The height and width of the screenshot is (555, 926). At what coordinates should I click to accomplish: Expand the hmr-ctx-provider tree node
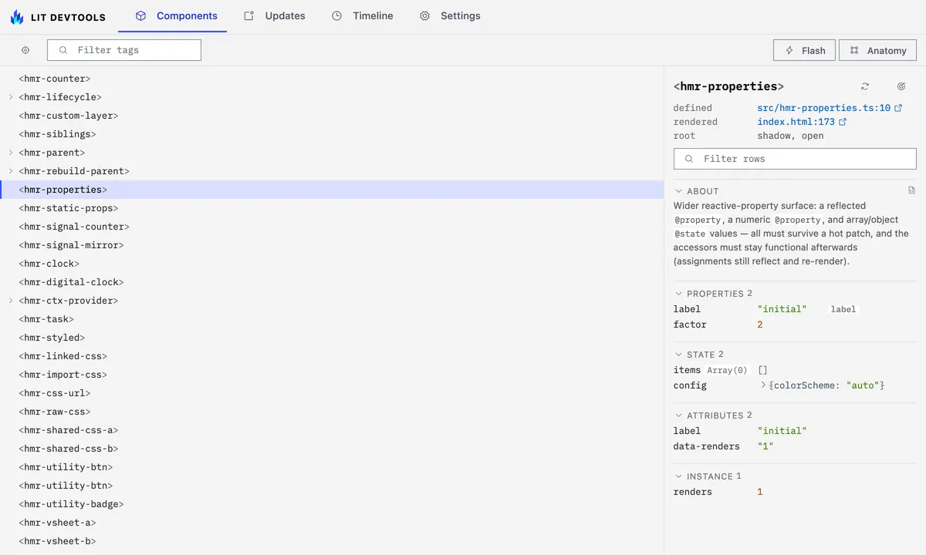coord(11,301)
